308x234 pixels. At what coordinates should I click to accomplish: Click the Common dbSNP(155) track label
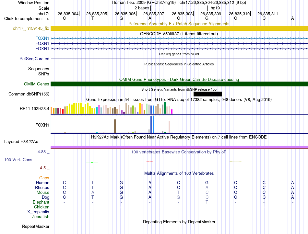tap(29, 94)
